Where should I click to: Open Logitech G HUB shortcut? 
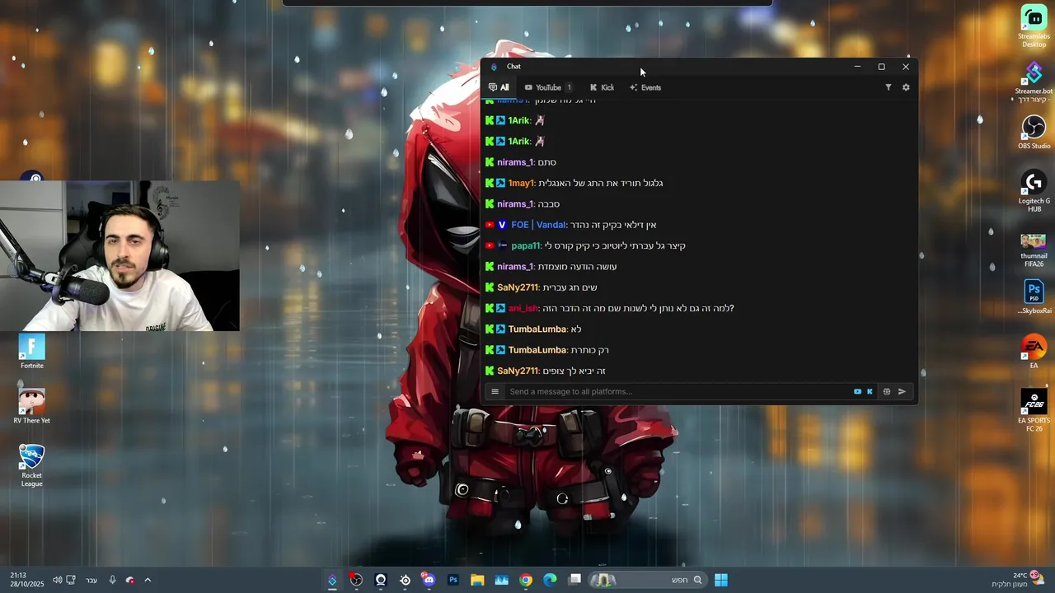click(1034, 192)
